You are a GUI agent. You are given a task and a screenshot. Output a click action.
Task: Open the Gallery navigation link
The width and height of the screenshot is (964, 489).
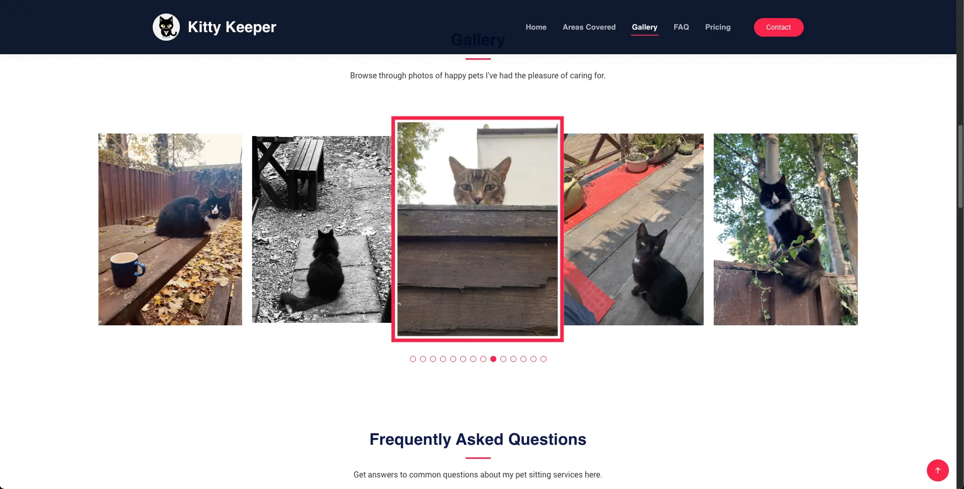(x=645, y=27)
